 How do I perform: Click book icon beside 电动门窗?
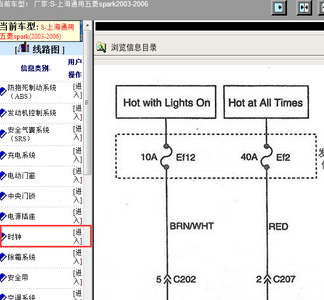pos(3,175)
